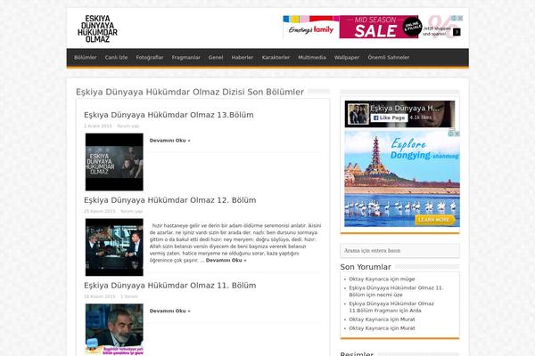This screenshot has height=356, width=535.
Task: Open the Haberler menu item
Action: point(243,58)
